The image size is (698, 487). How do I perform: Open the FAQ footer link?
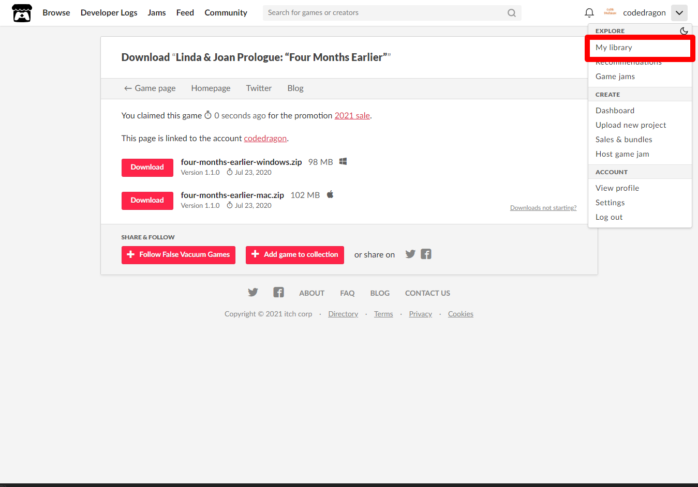coord(347,293)
